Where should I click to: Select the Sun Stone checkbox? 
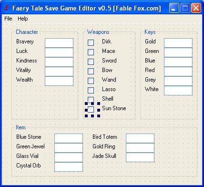pyautogui.click(x=91, y=109)
